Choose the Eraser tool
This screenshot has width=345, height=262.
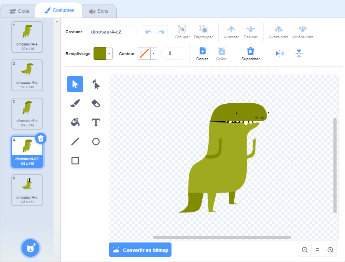tap(96, 103)
